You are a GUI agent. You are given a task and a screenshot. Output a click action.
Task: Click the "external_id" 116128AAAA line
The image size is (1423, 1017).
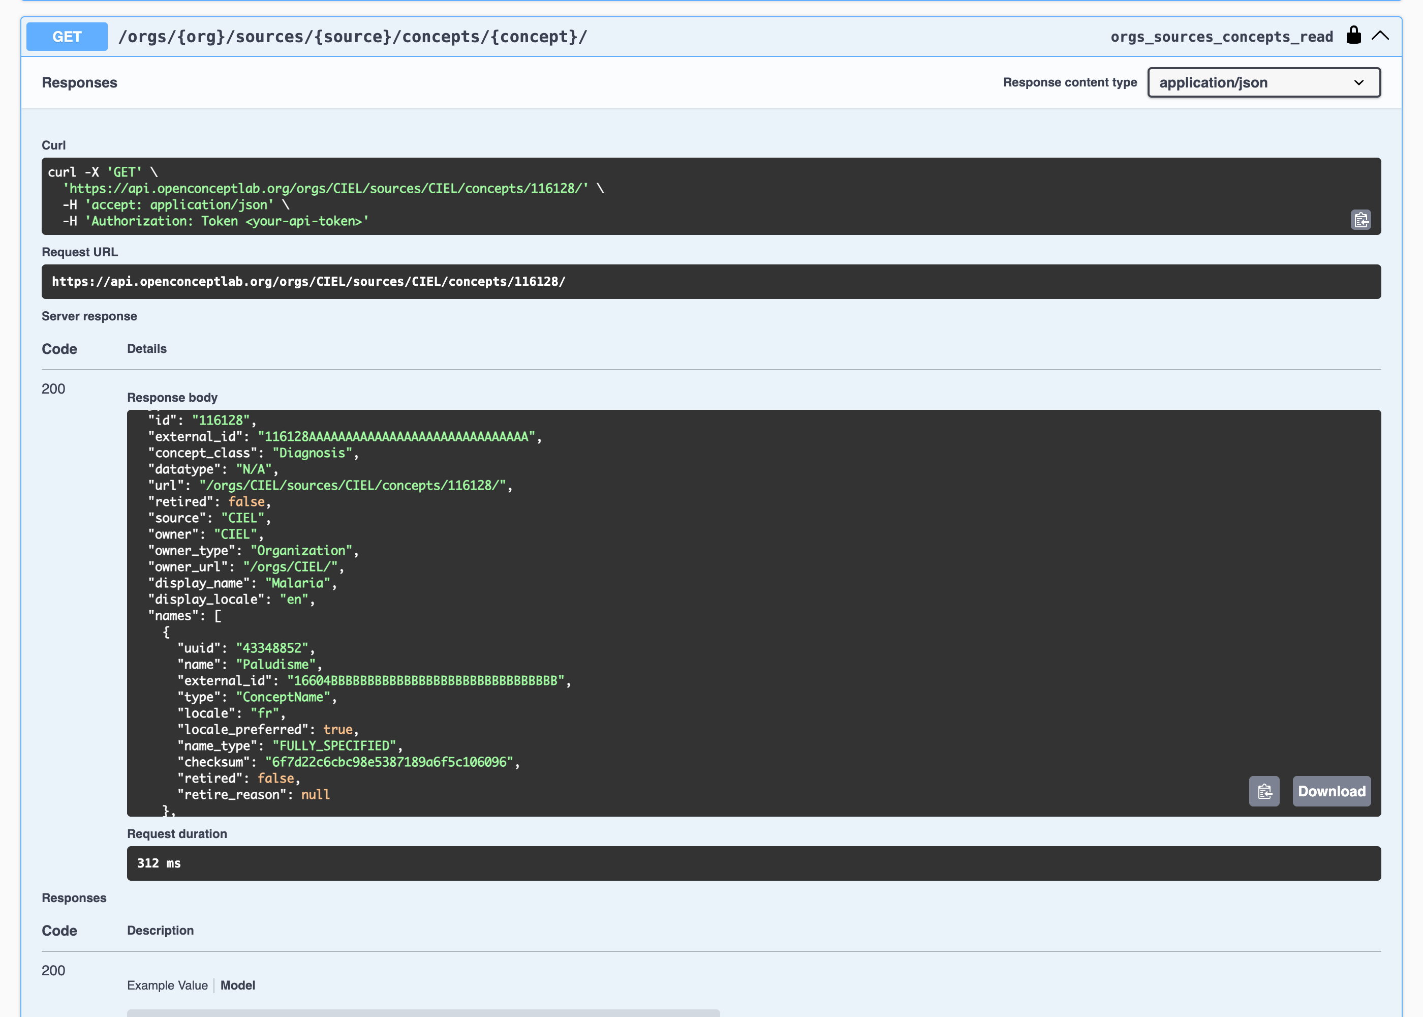click(345, 436)
